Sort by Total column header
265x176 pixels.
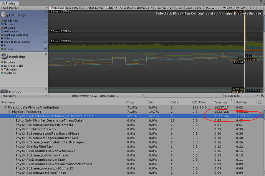(x=137, y=102)
